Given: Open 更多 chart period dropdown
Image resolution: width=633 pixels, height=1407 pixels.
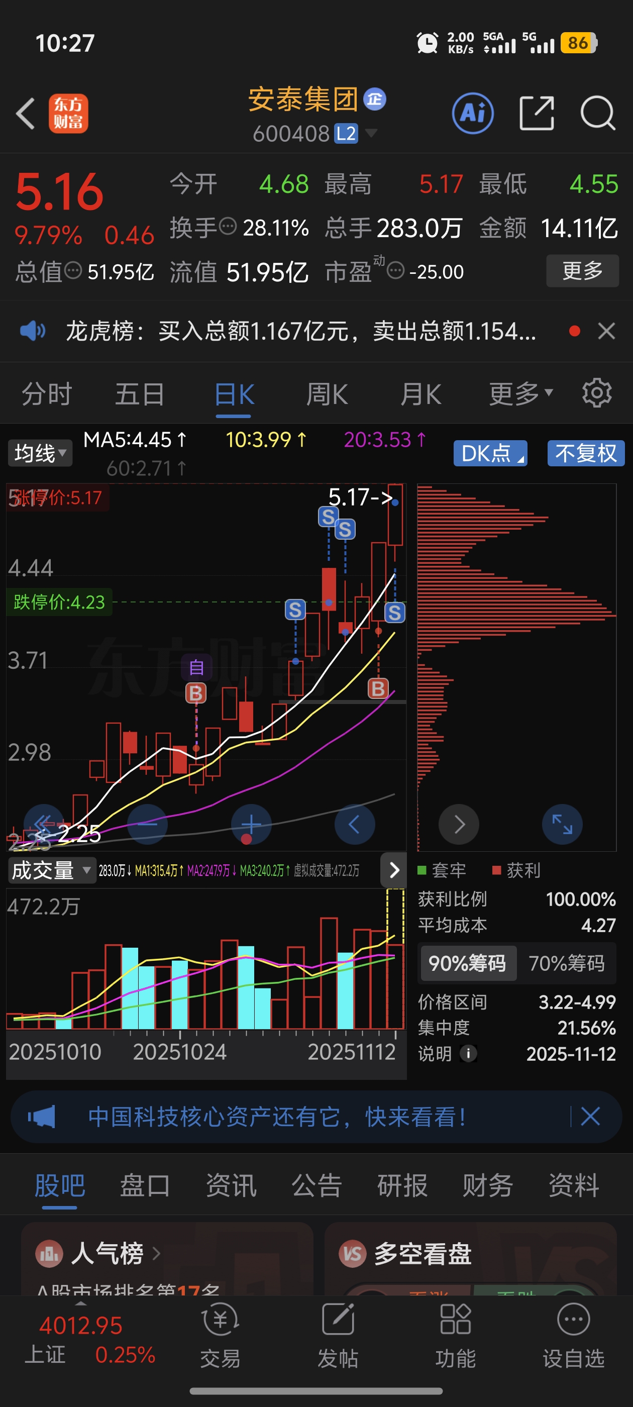Looking at the screenshot, I should click(x=521, y=393).
